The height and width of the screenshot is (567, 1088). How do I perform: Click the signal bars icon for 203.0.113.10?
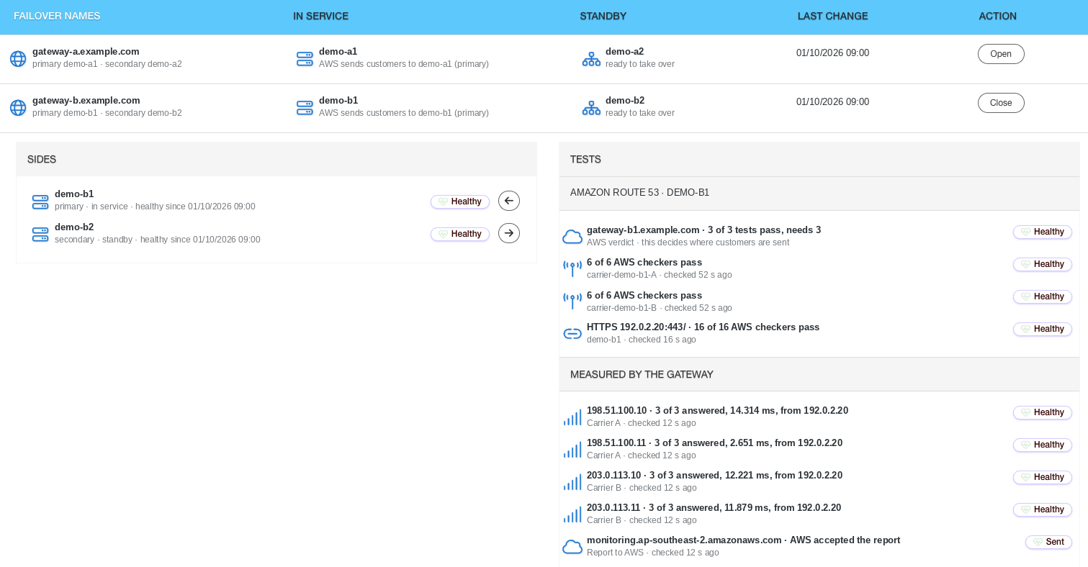coord(572,482)
